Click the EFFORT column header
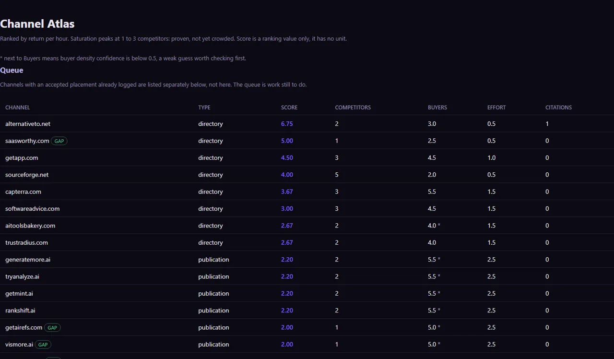Screen dimensions: 614x359 point(496,108)
